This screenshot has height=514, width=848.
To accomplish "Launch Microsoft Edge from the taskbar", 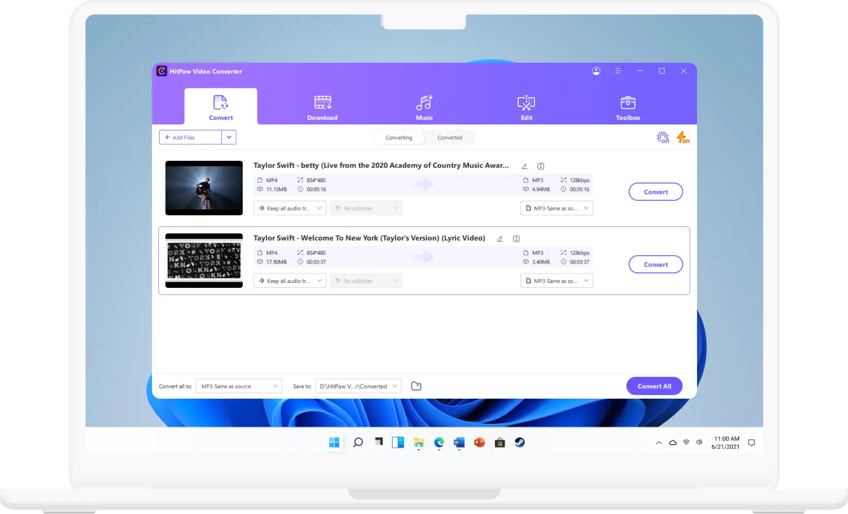I will (439, 443).
